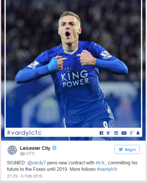The width and height of the screenshot is (147, 183).
Task: Open the #vardylcfc hashtag in the tweet text
Action: 107,169
